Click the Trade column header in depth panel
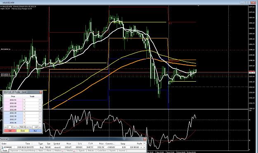 click(x=32, y=97)
